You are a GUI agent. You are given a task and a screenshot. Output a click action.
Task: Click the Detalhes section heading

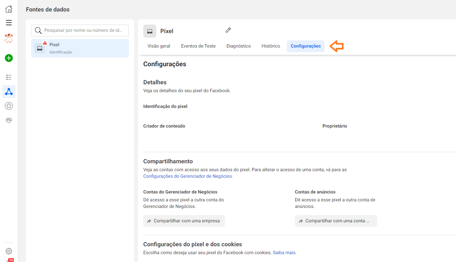[x=155, y=82]
